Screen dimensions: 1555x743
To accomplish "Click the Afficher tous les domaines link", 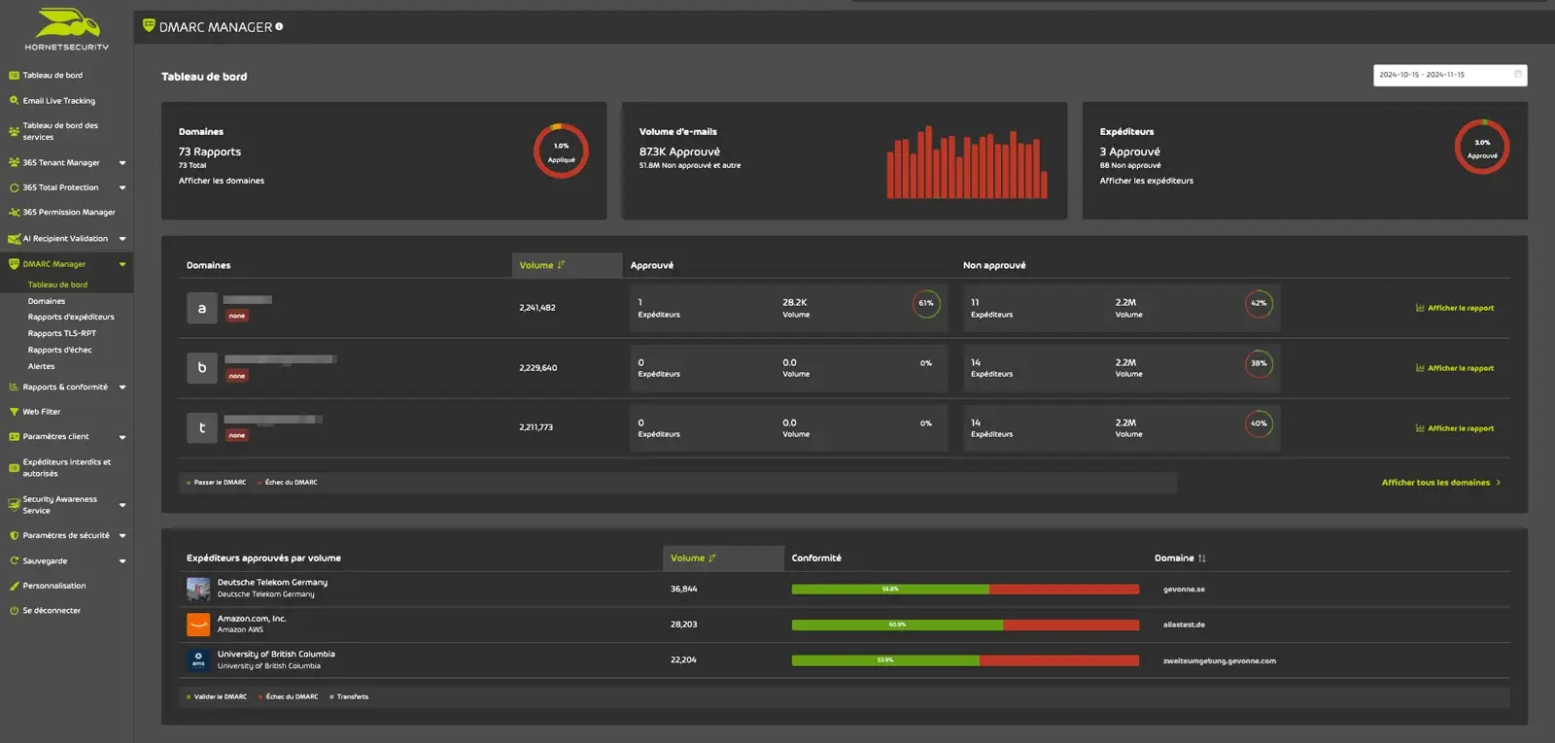I will click(1439, 483).
